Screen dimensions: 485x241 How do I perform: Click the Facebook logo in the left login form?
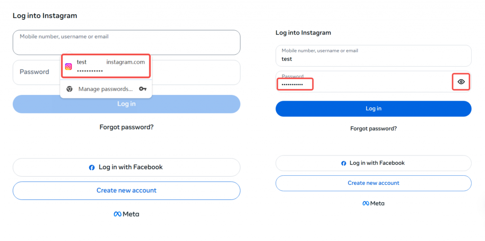[x=92, y=167]
